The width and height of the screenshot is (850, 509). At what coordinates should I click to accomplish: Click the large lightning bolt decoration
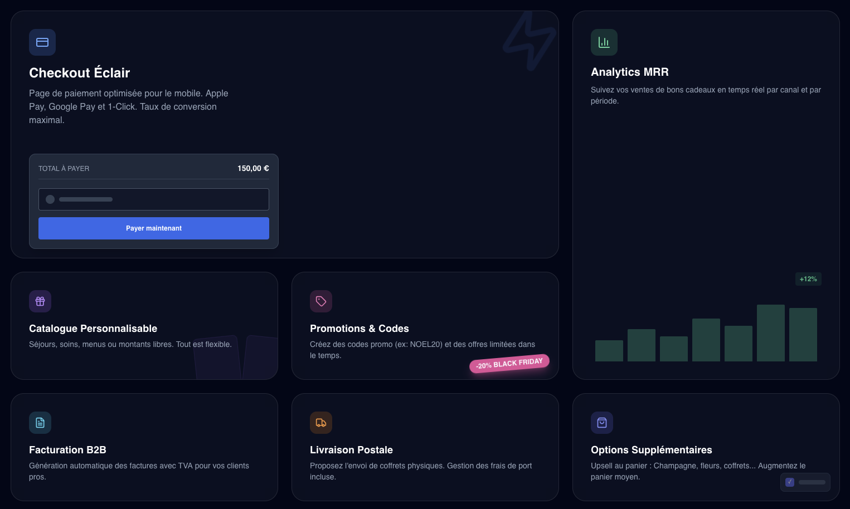pyautogui.click(x=529, y=41)
